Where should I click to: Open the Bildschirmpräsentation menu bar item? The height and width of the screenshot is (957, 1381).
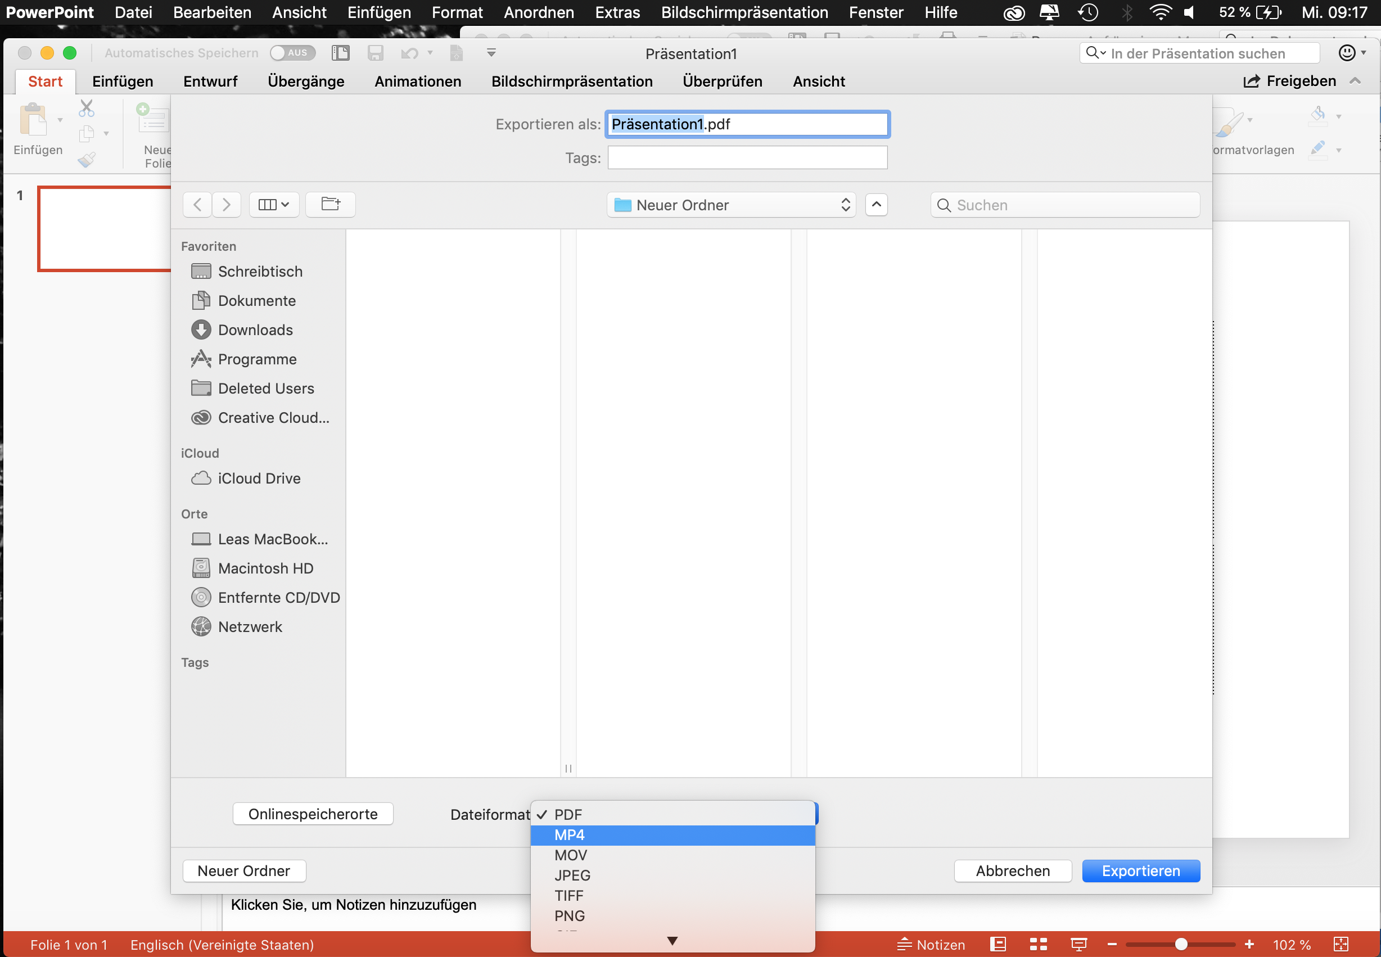pyautogui.click(x=744, y=12)
